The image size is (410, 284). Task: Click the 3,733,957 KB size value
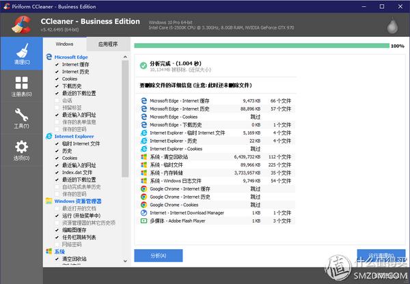point(247,173)
